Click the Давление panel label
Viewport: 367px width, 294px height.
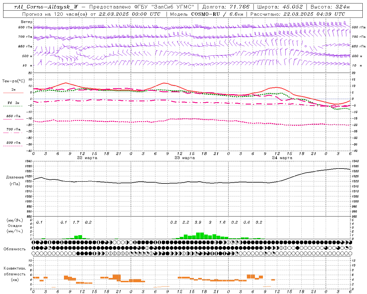point(15,177)
